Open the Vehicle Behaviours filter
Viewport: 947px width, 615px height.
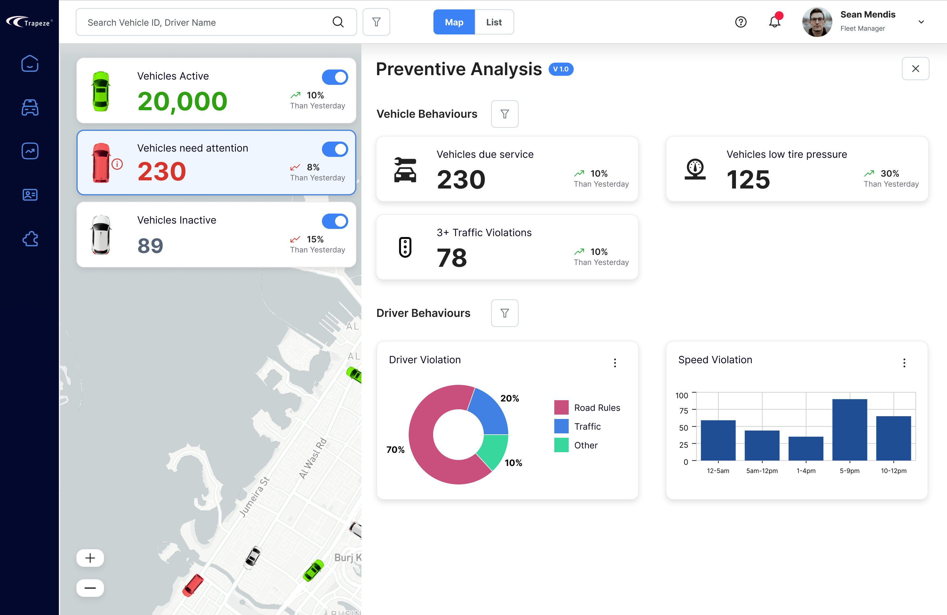(x=505, y=114)
